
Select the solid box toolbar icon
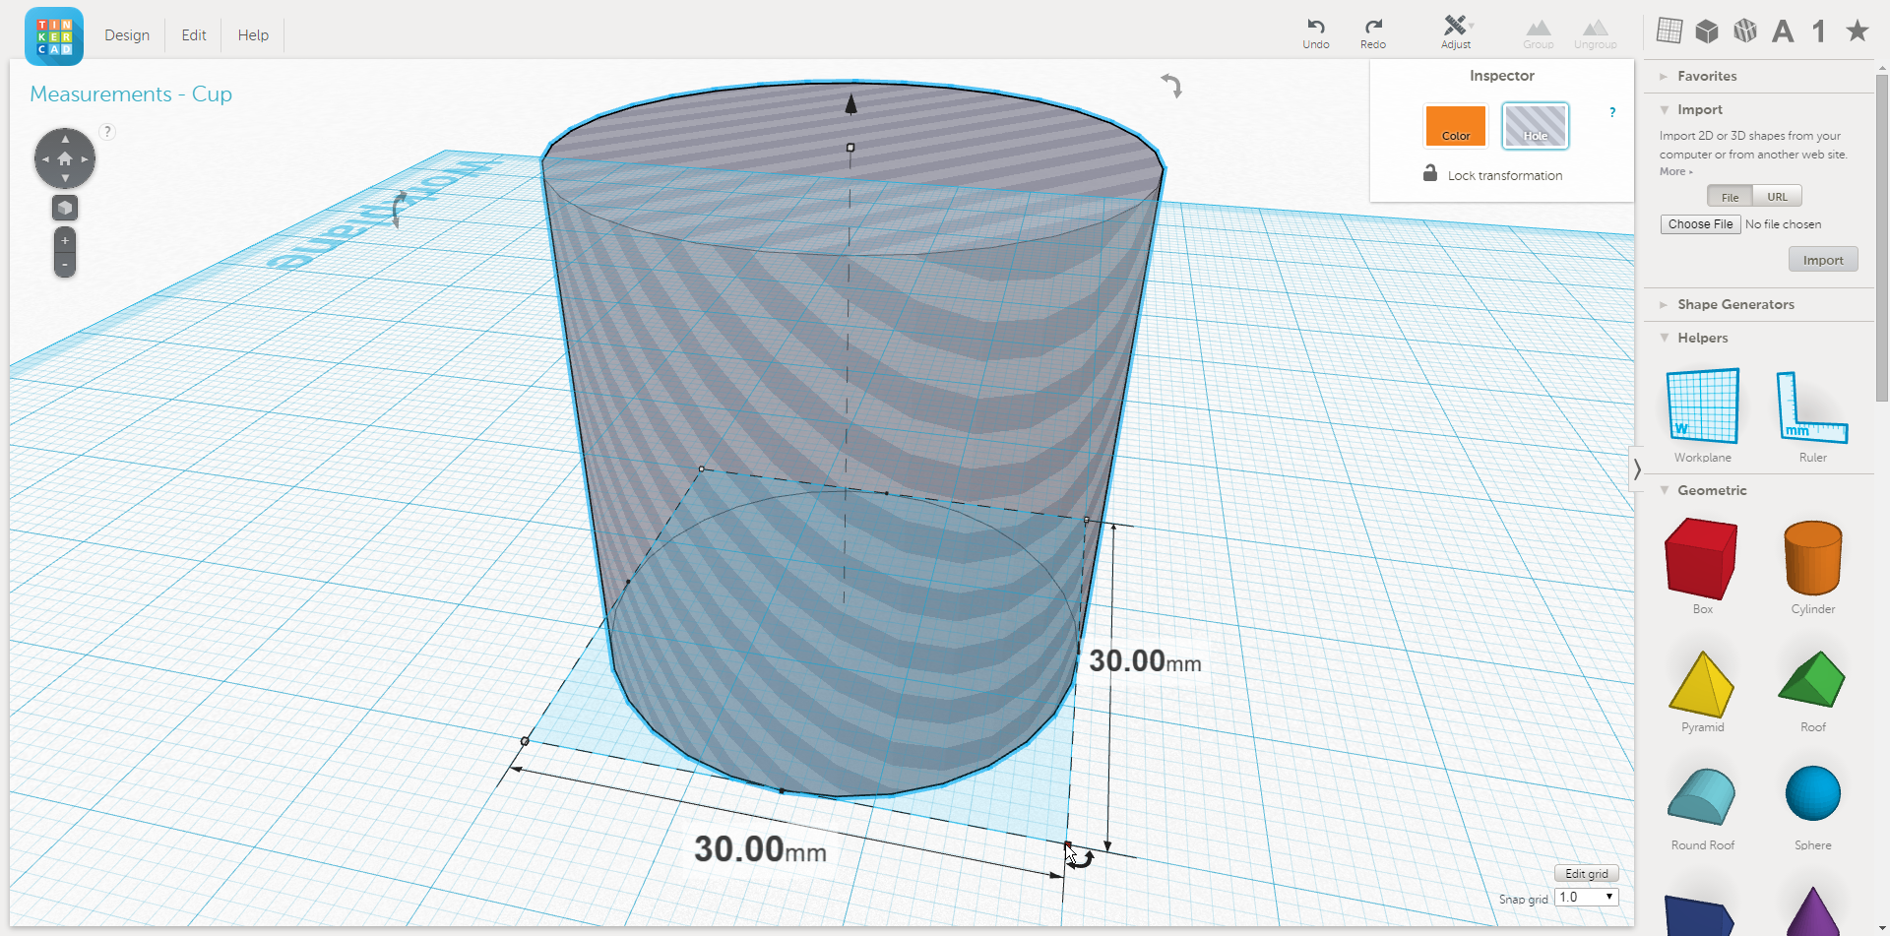[x=1707, y=31]
